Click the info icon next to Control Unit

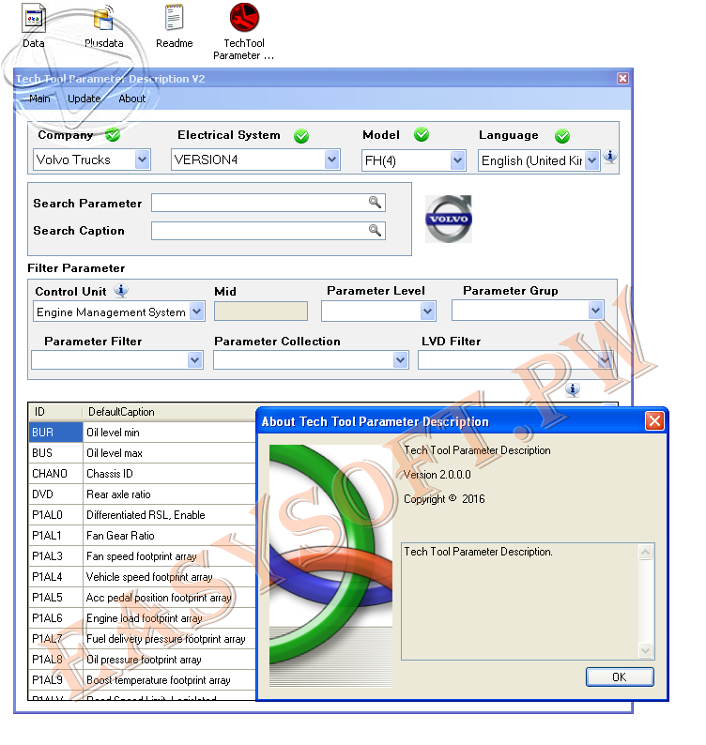[121, 290]
